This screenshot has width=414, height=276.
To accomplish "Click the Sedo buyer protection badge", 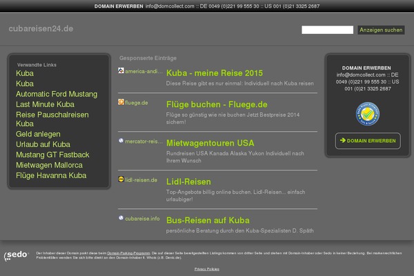I will pyautogui.click(x=368, y=114).
